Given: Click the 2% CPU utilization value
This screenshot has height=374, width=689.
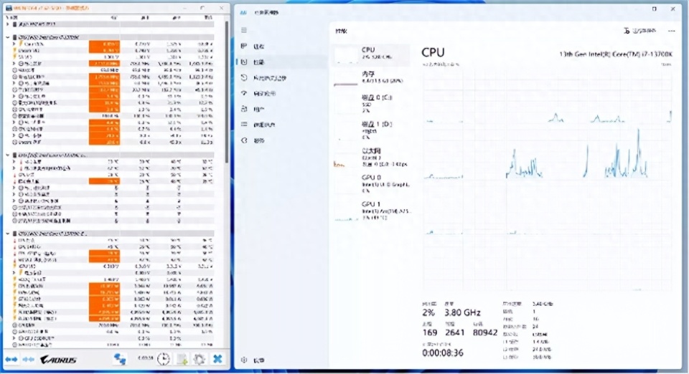Looking at the screenshot, I should [x=428, y=312].
